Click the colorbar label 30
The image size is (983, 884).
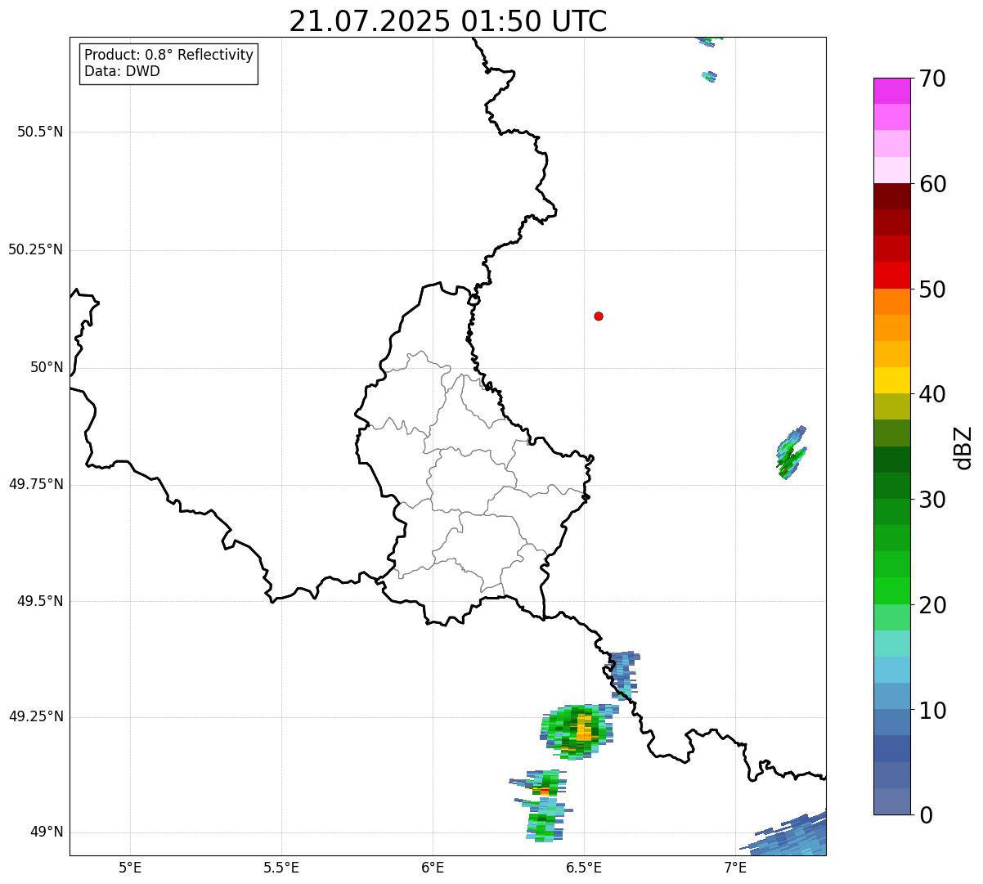click(x=932, y=500)
